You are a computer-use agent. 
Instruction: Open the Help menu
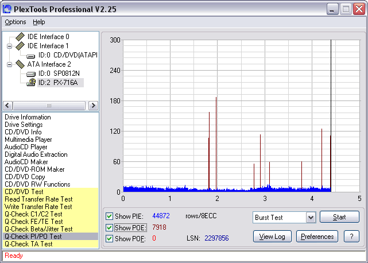point(38,22)
